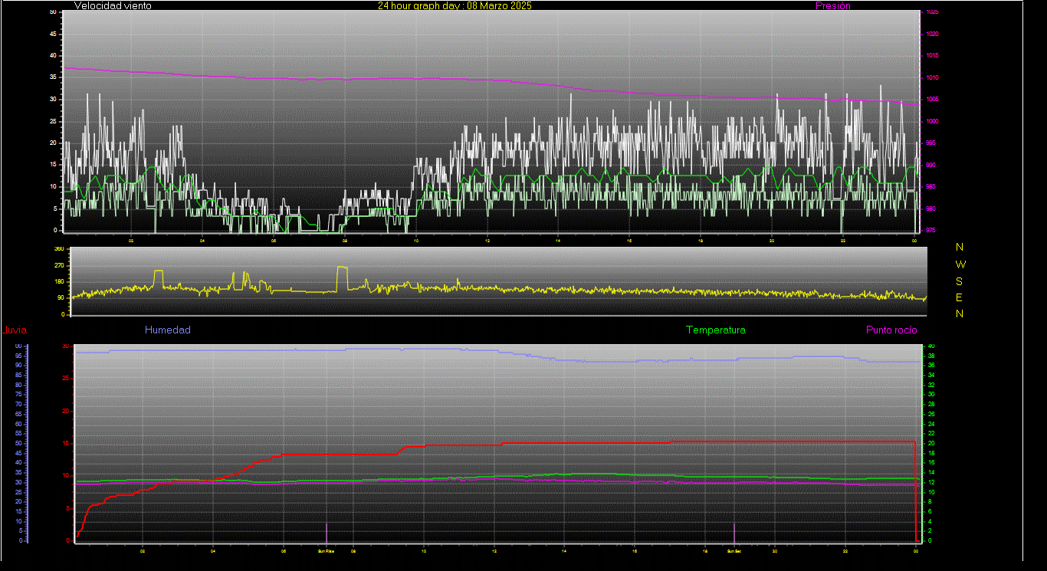This screenshot has height=571, width=1047.
Task: Click the 1000 value on pressure axis
Action: pyautogui.click(x=931, y=121)
